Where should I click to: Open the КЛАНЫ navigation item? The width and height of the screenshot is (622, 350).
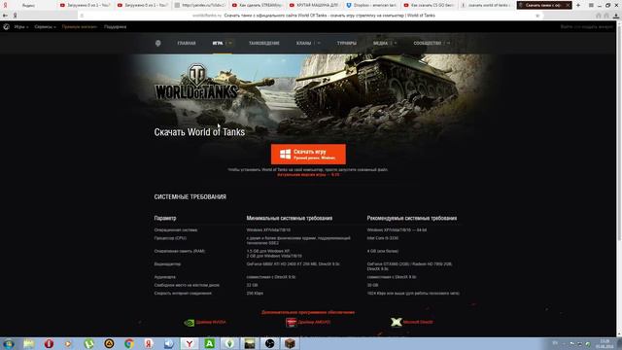point(303,43)
